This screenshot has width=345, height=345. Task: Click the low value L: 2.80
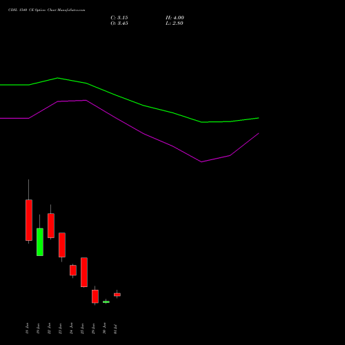(175, 23)
